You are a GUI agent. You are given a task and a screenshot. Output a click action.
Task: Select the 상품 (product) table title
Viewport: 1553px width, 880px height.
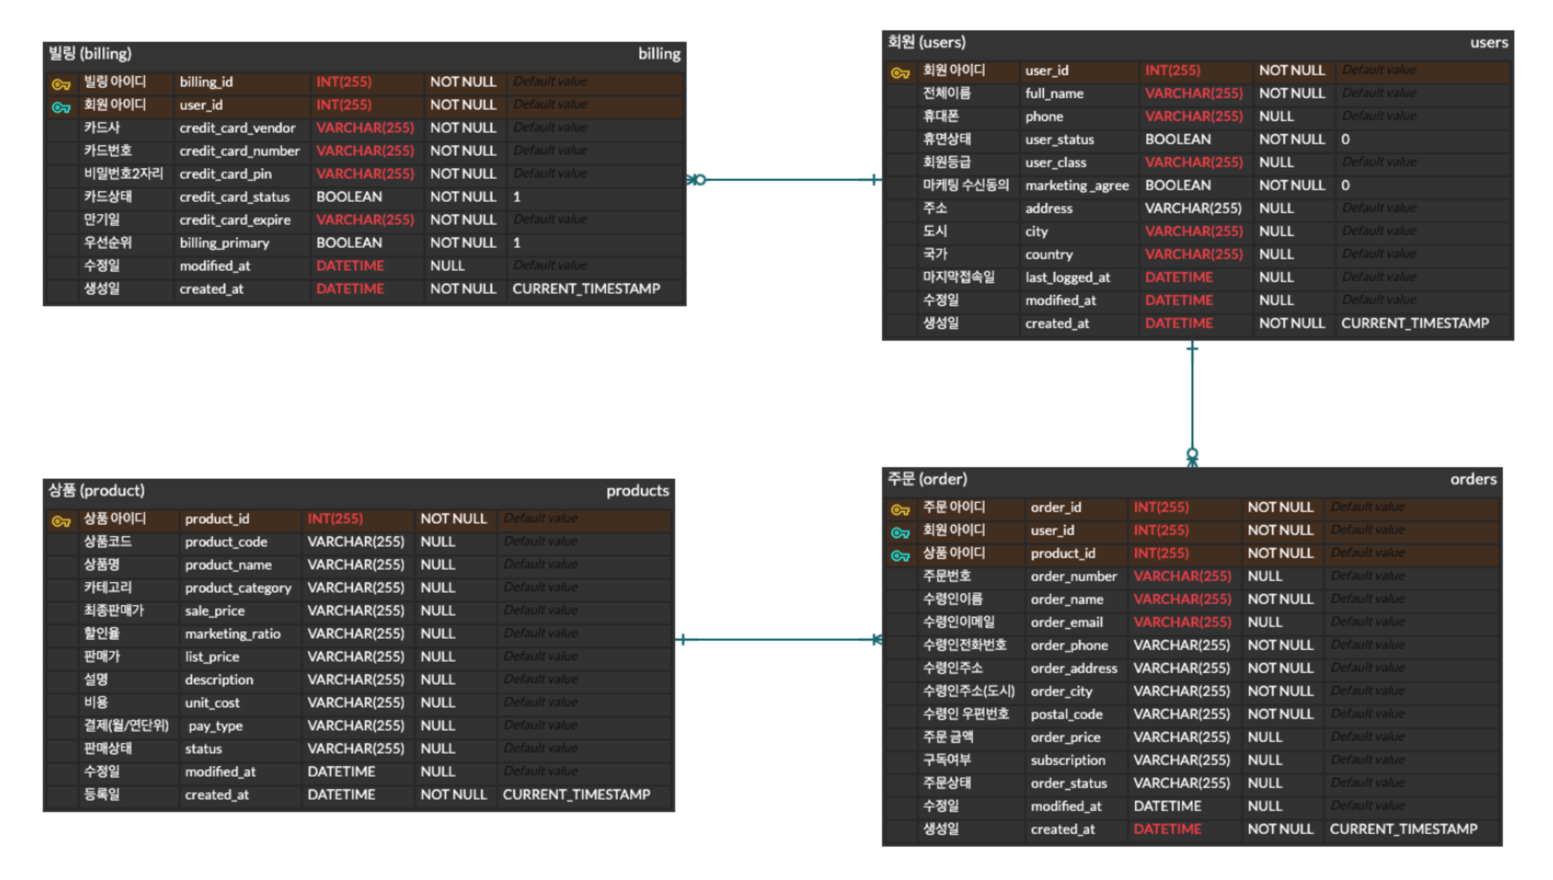(97, 490)
